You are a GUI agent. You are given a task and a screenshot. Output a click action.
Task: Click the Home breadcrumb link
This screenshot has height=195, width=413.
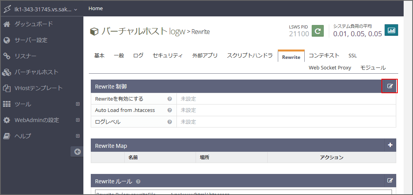[x=95, y=8]
